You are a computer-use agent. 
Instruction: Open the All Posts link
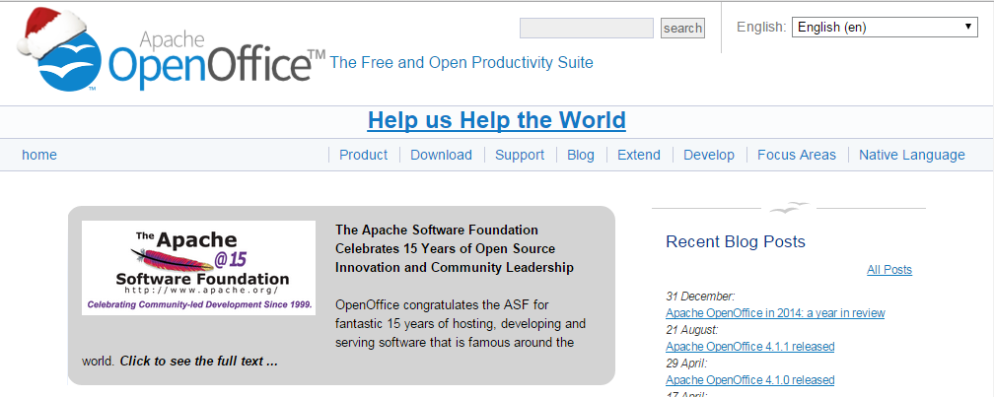[x=889, y=270]
